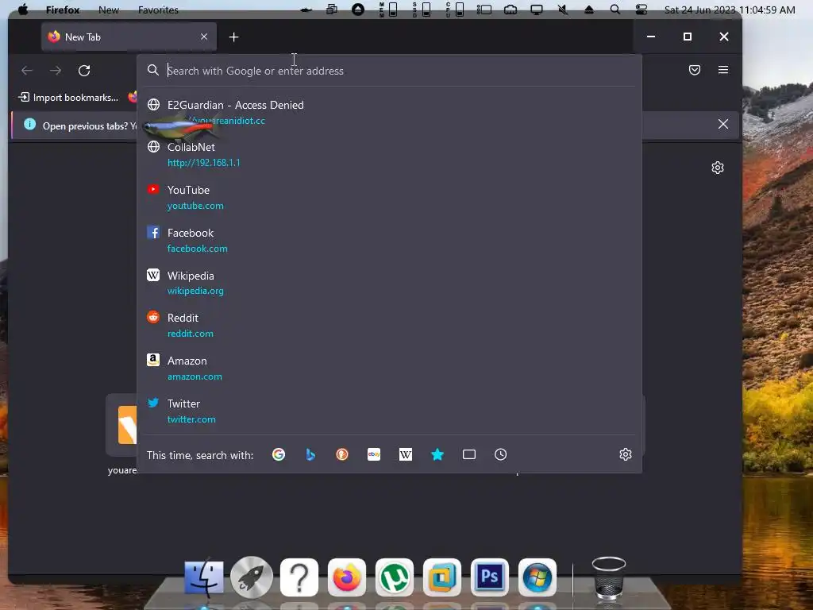Viewport: 813px width, 610px height.
Task: Open the Favorites menu in menu bar
Action: (158, 10)
